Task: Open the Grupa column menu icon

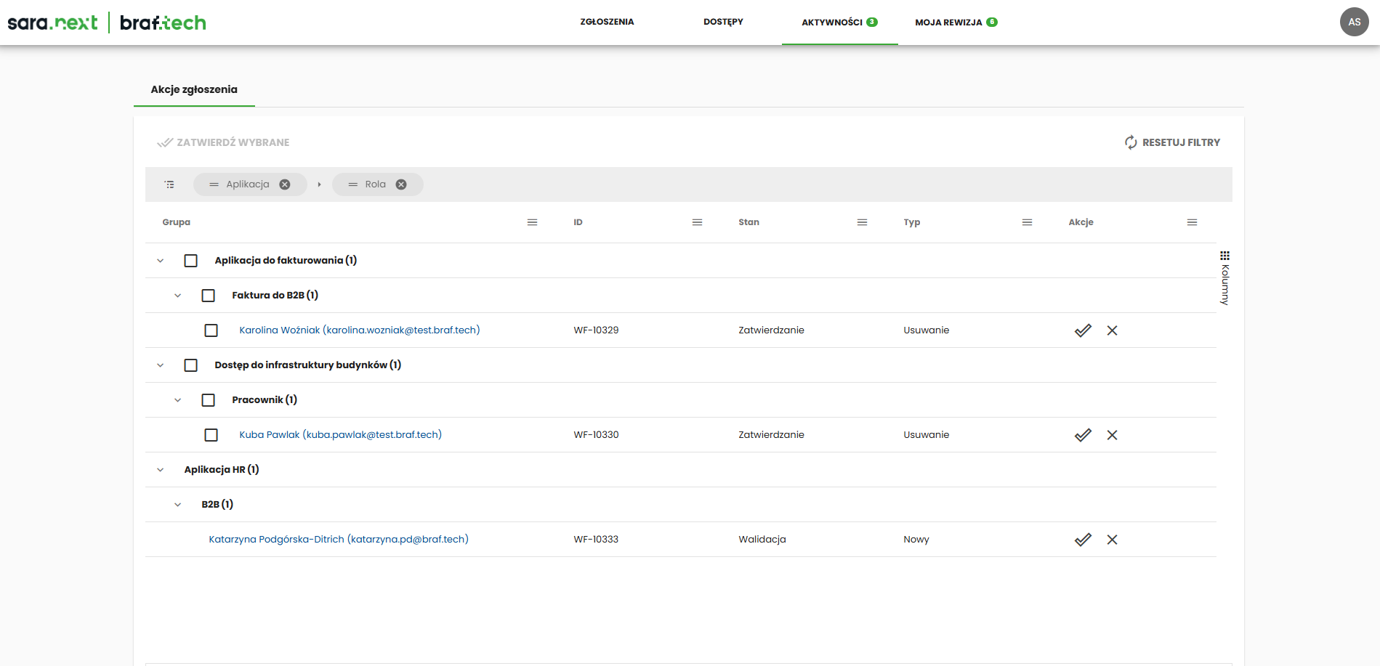Action: click(x=532, y=222)
